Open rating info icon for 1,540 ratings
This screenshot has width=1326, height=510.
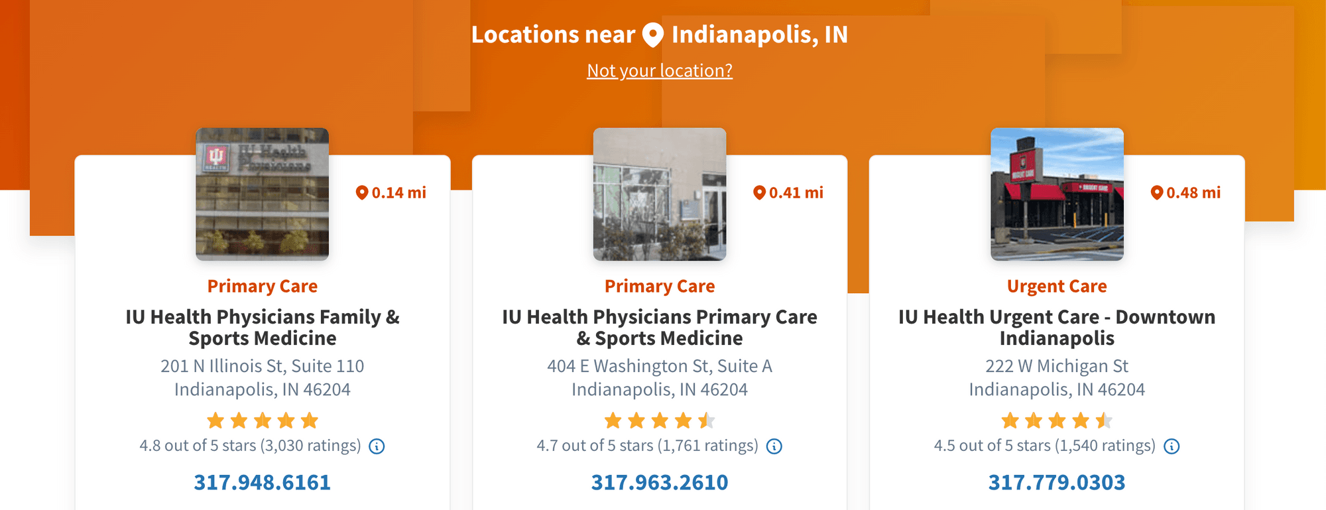pyautogui.click(x=1172, y=446)
